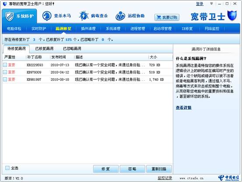Image resolution: width=242 pixels, height=182 pixels.
Task: Switch to the 实时防护 tab
Action: (x=39, y=29)
